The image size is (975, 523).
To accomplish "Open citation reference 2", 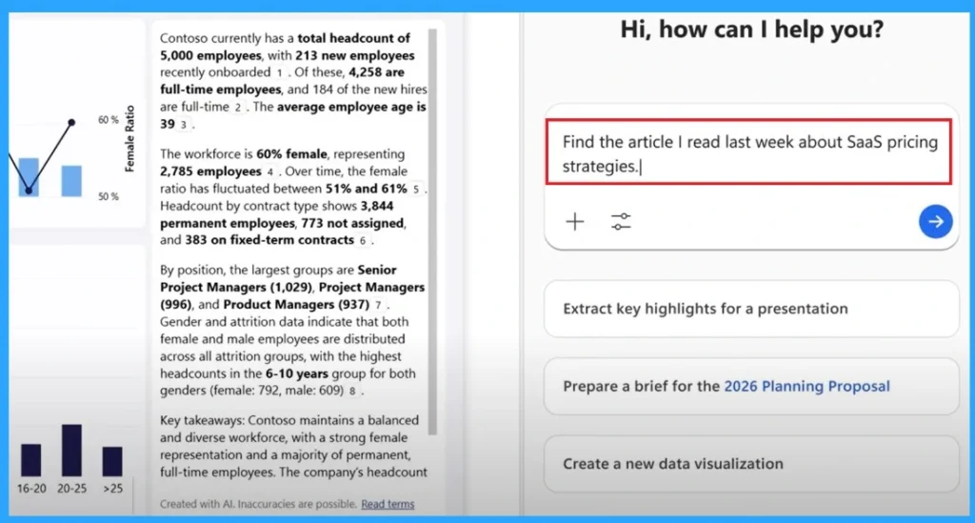I will [x=237, y=108].
